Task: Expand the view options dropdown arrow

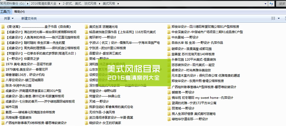Action: coord(278,19)
